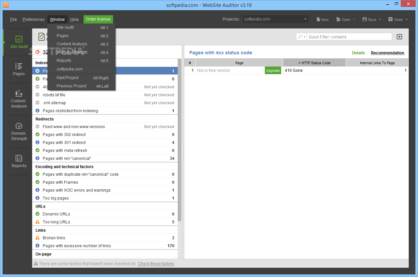Choose Site Audit from Window menu
The image size is (418, 277).
pyautogui.click(x=82, y=27)
